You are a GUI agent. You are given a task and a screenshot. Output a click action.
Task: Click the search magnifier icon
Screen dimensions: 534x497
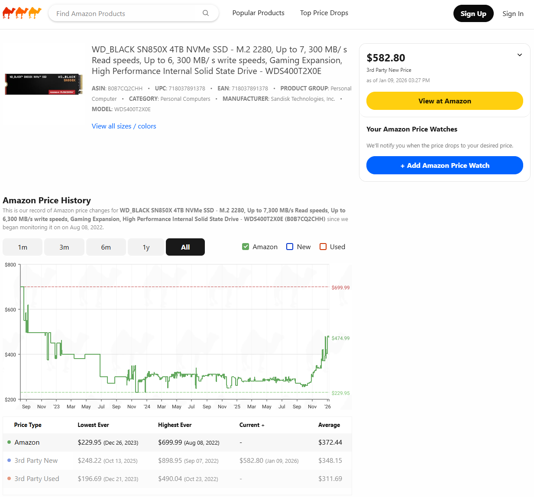(x=206, y=13)
